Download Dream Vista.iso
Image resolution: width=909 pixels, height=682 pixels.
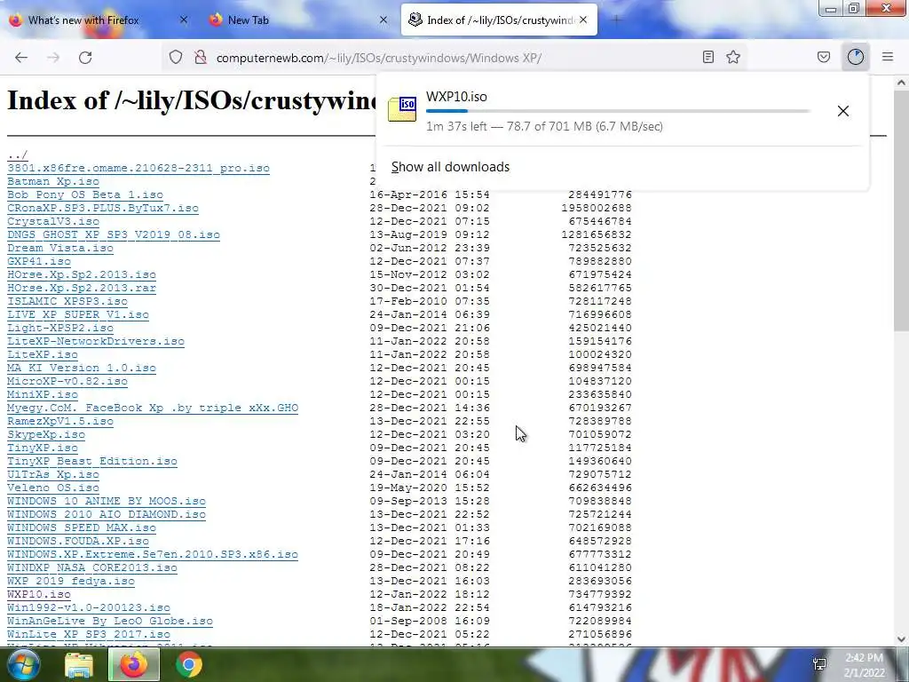coord(60,249)
